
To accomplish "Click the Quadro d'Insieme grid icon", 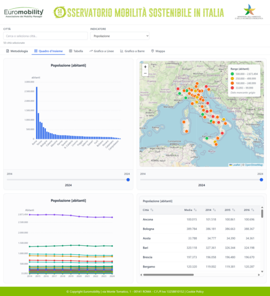I will pyautogui.click(x=36, y=51).
